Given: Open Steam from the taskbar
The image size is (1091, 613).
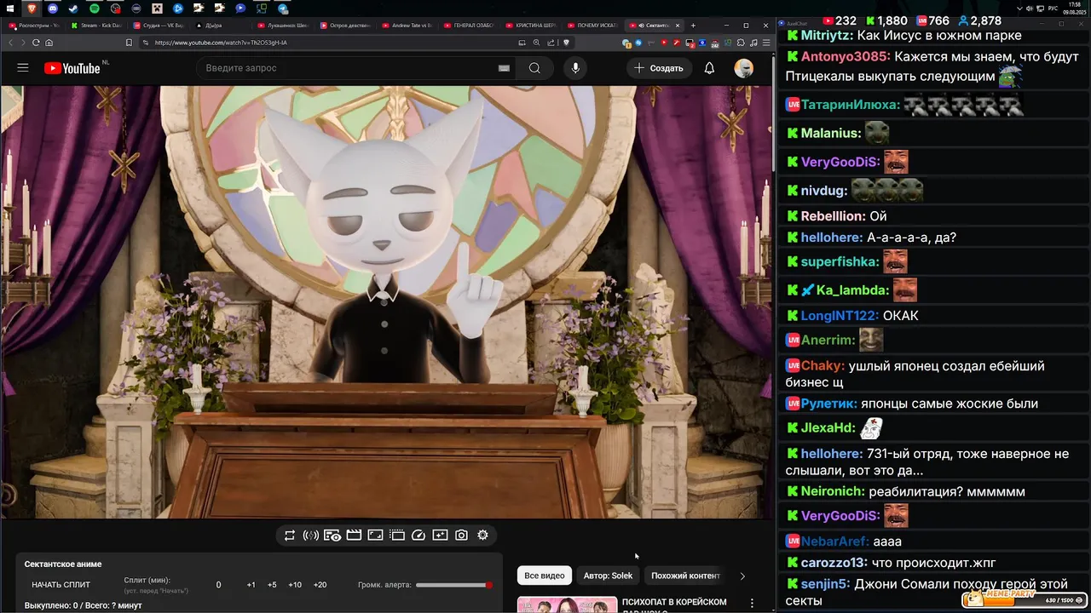Looking at the screenshot, I should (73, 9).
